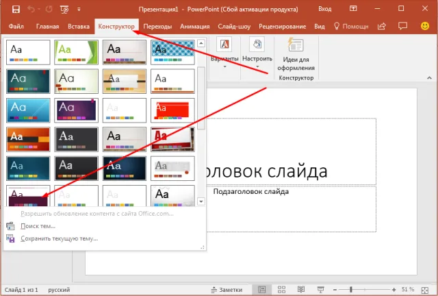Screen dimensions: 438x296
Task: Open the Слайд-шоу tab
Action: (x=234, y=26)
